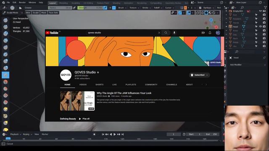The width and height of the screenshot is (269, 151).
Task: Select the first sculpt brush in toolbar
Action: (5, 20)
